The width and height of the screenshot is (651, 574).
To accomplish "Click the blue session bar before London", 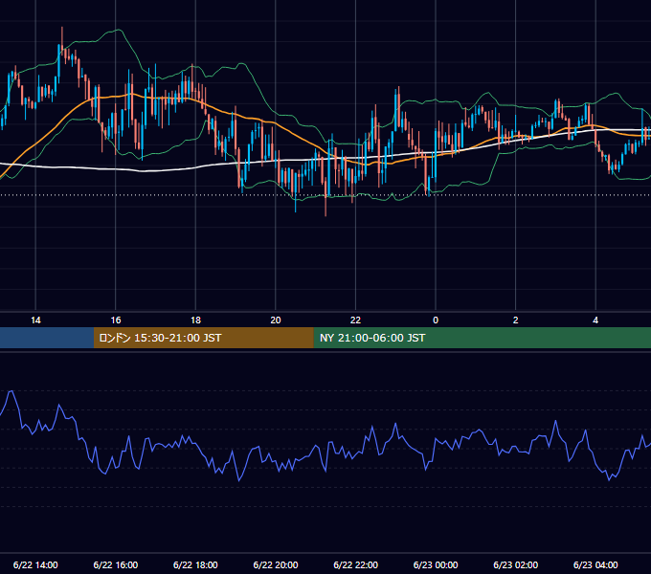I will pyautogui.click(x=47, y=338).
